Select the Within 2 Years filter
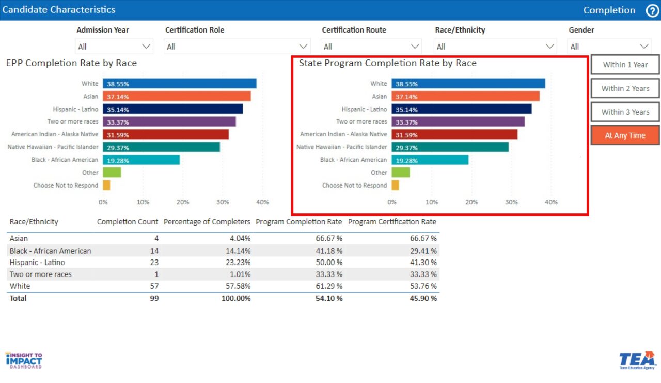The height and width of the screenshot is (383, 661). [x=625, y=88]
